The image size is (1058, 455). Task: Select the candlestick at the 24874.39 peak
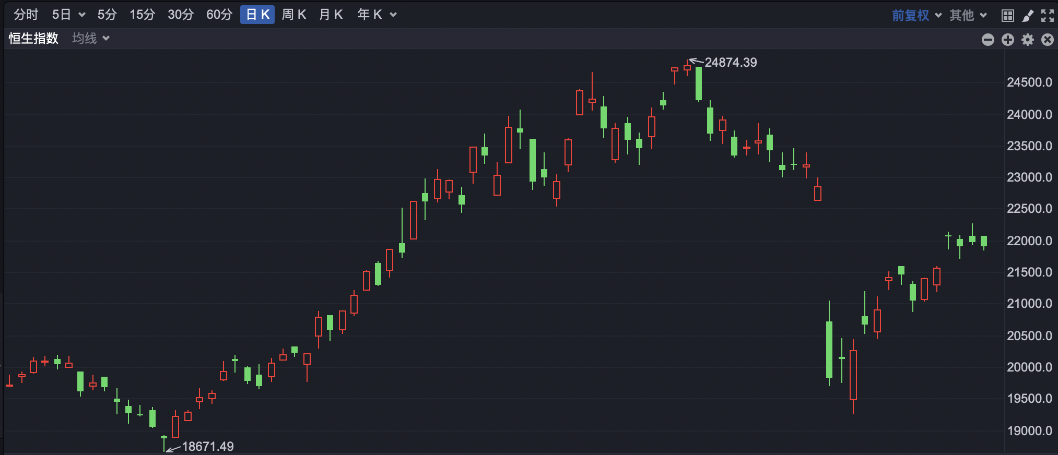point(687,68)
